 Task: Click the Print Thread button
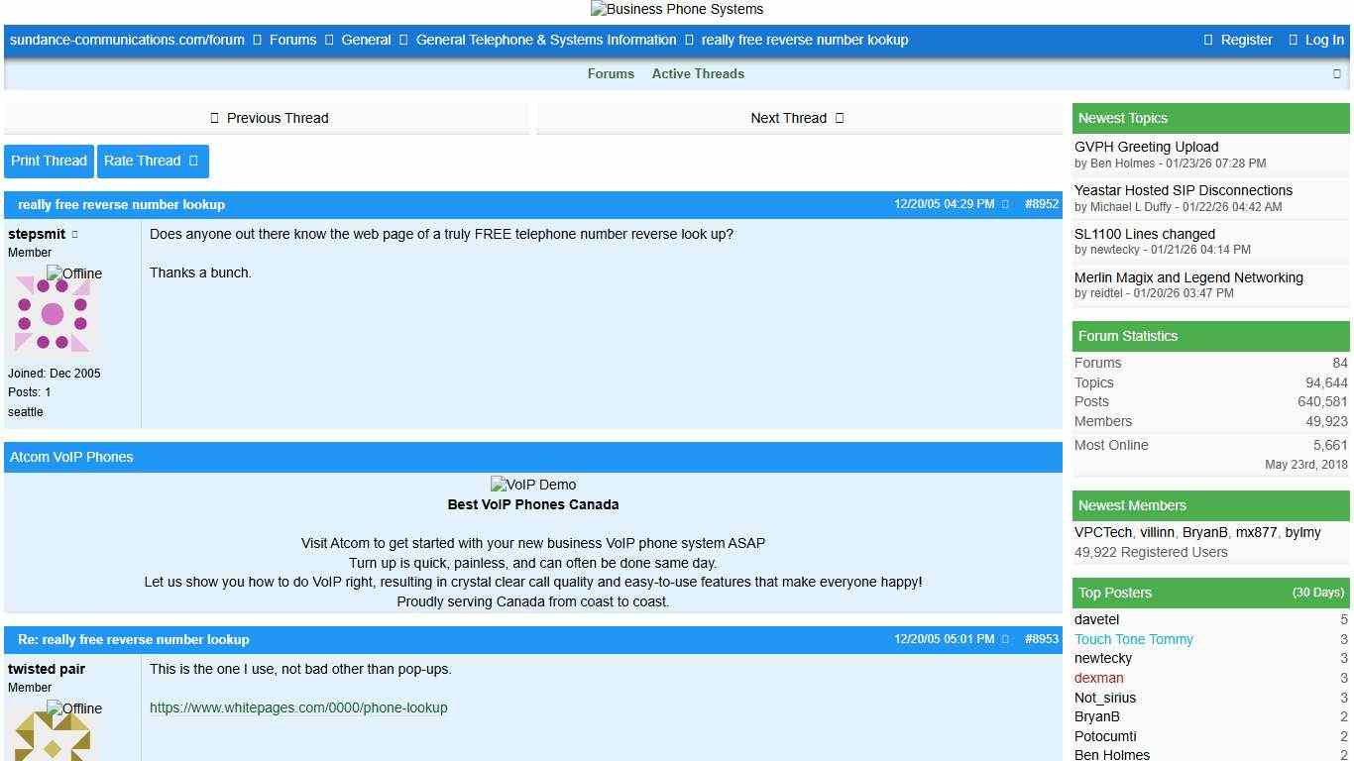(x=49, y=161)
